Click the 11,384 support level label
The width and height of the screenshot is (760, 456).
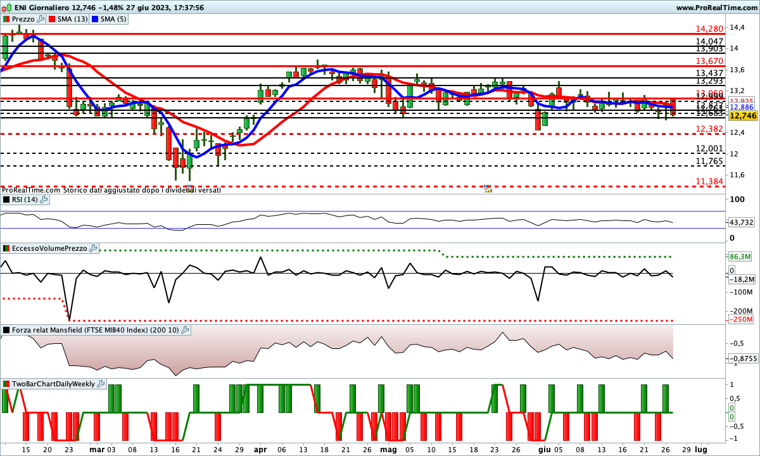tap(709, 182)
